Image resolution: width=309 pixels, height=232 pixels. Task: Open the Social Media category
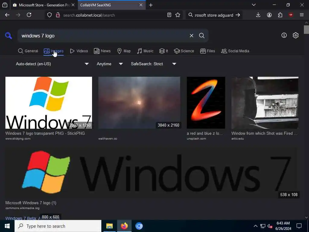(235, 51)
